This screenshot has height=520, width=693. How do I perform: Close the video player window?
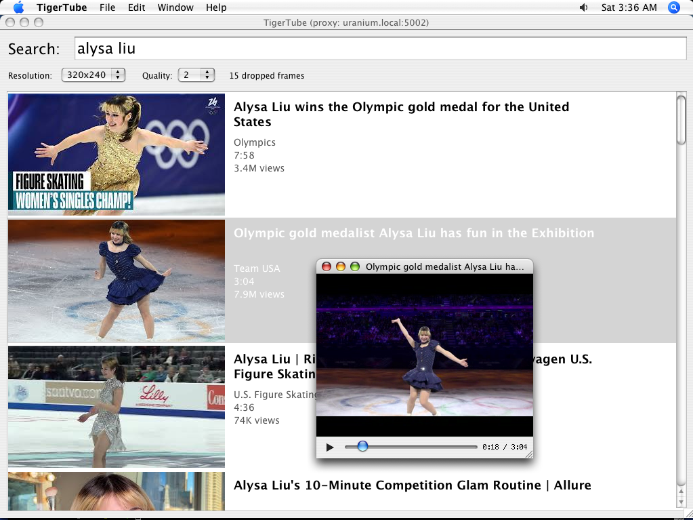click(x=326, y=266)
